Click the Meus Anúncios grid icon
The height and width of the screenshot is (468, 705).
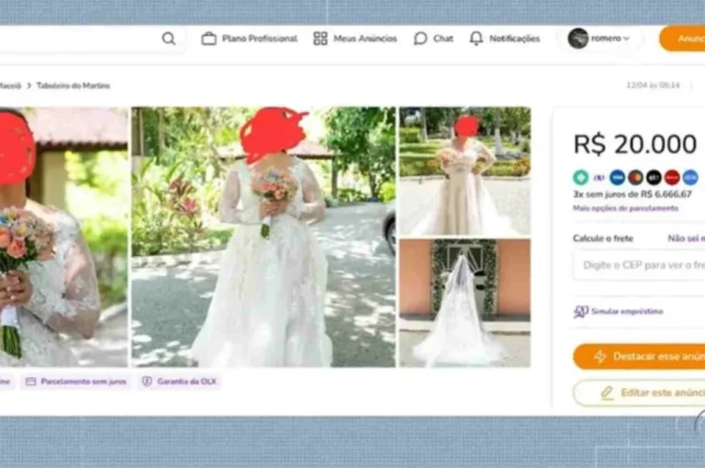(320, 39)
